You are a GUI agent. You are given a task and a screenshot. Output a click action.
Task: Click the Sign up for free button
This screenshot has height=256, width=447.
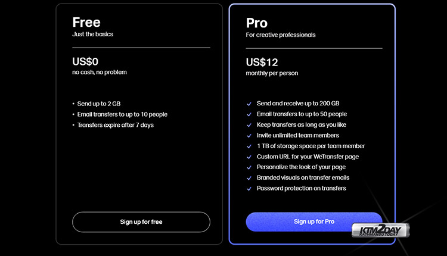point(141,222)
